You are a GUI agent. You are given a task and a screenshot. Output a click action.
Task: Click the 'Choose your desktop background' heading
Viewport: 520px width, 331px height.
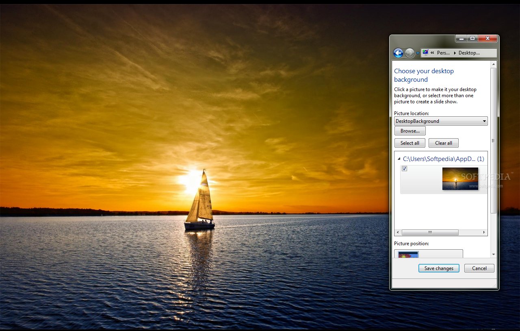(x=424, y=75)
